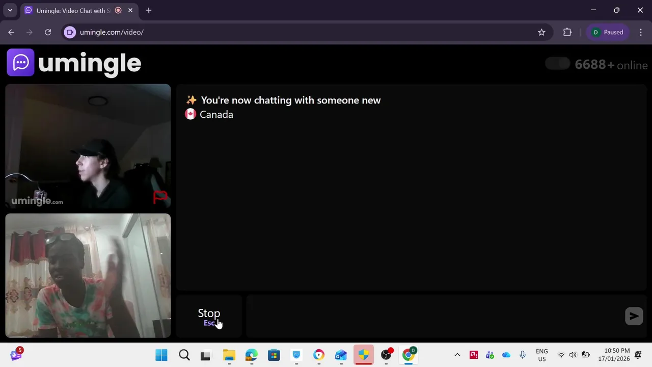The width and height of the screenshot is (652, 367).
Task: Open Task View on the taskbar
Action: point(206,355)
